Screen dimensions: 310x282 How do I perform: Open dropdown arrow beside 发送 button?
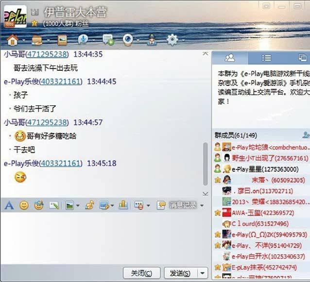[x=203, y=273]
